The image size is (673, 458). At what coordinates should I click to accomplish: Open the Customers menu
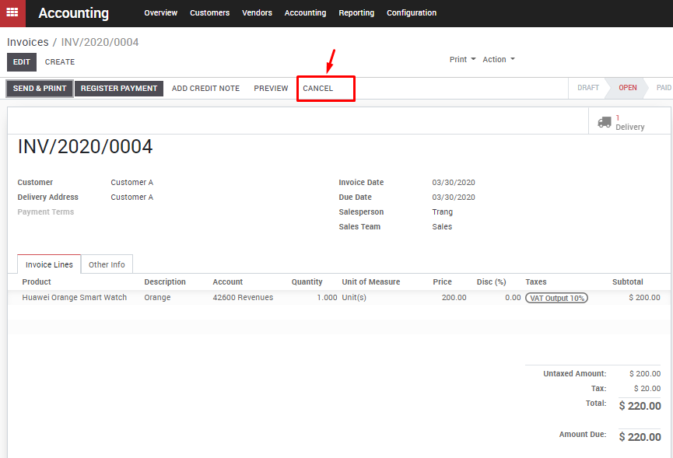pos(209,13)
